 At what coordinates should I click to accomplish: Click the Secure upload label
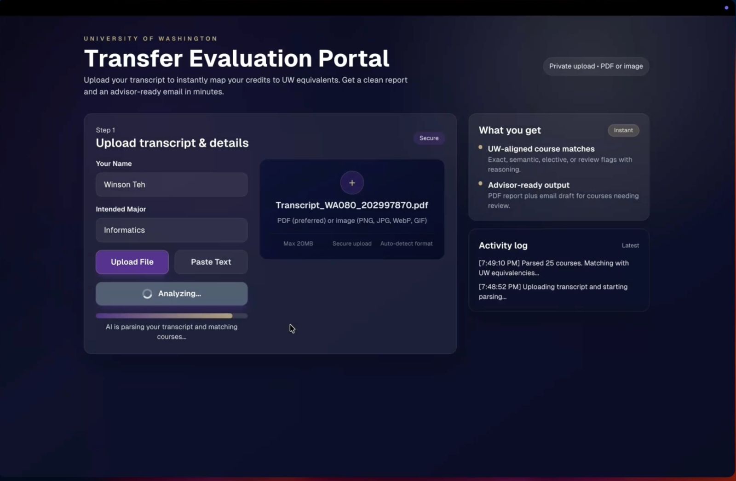point(352,243)
